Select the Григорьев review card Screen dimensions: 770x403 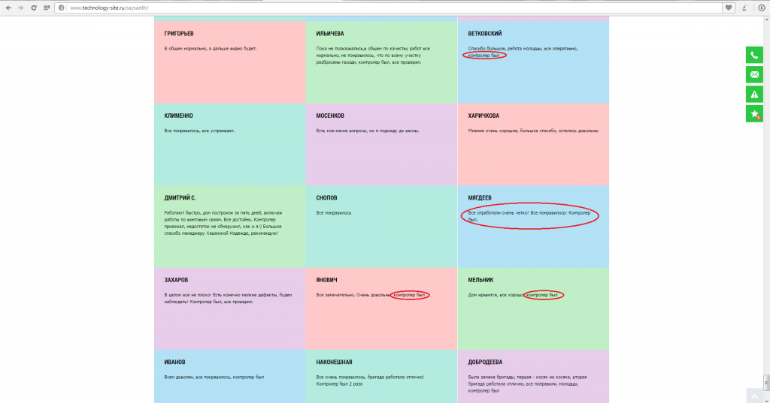pyautogui.click(x=230, y=62)
